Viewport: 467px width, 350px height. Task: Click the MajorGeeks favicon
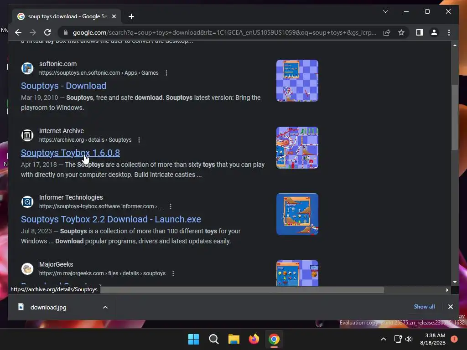(x=27, y=269)
